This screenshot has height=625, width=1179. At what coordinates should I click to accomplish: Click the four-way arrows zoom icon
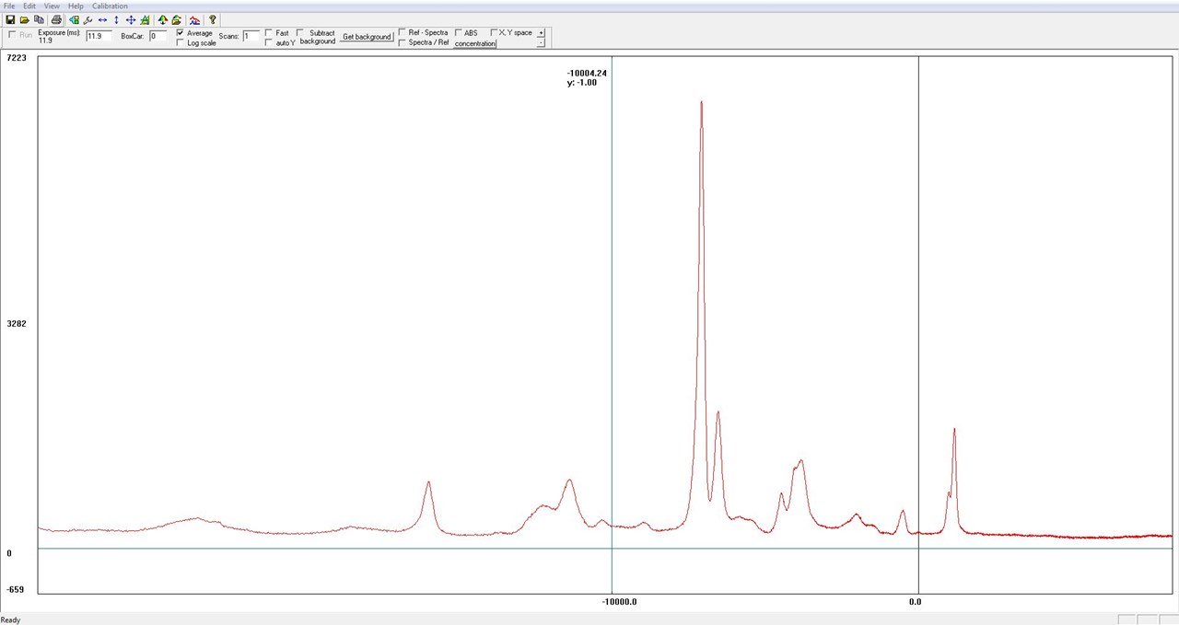(131, 19)
